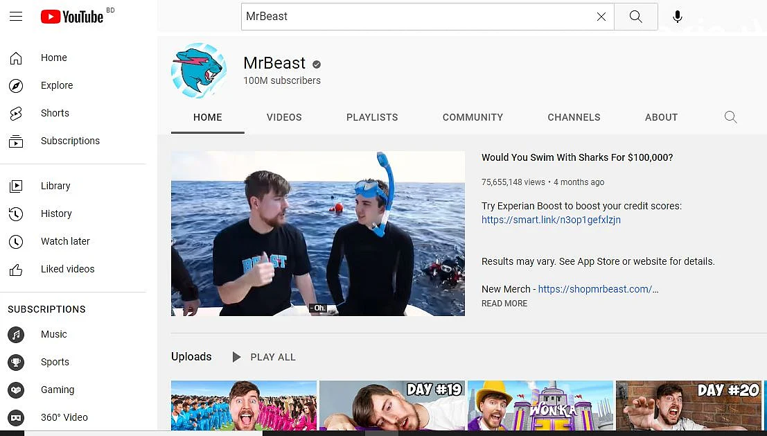
Task: Switch to the CHANNELS tab
Action: coord(574,117)
